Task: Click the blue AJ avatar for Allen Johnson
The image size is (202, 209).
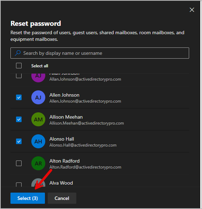Action: coord(38,97)
